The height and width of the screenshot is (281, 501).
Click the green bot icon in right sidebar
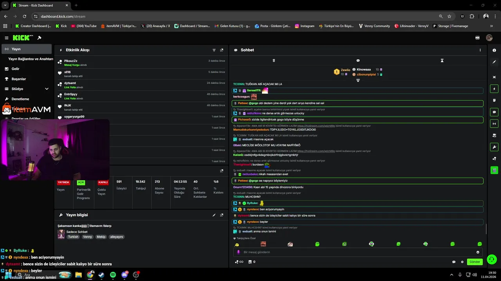494,170
